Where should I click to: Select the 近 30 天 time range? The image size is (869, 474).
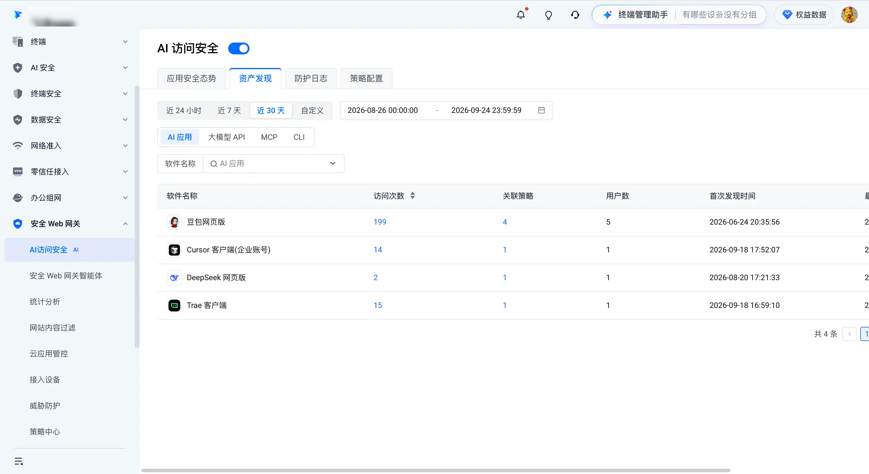pyautogui.click(x=271, y=111)
